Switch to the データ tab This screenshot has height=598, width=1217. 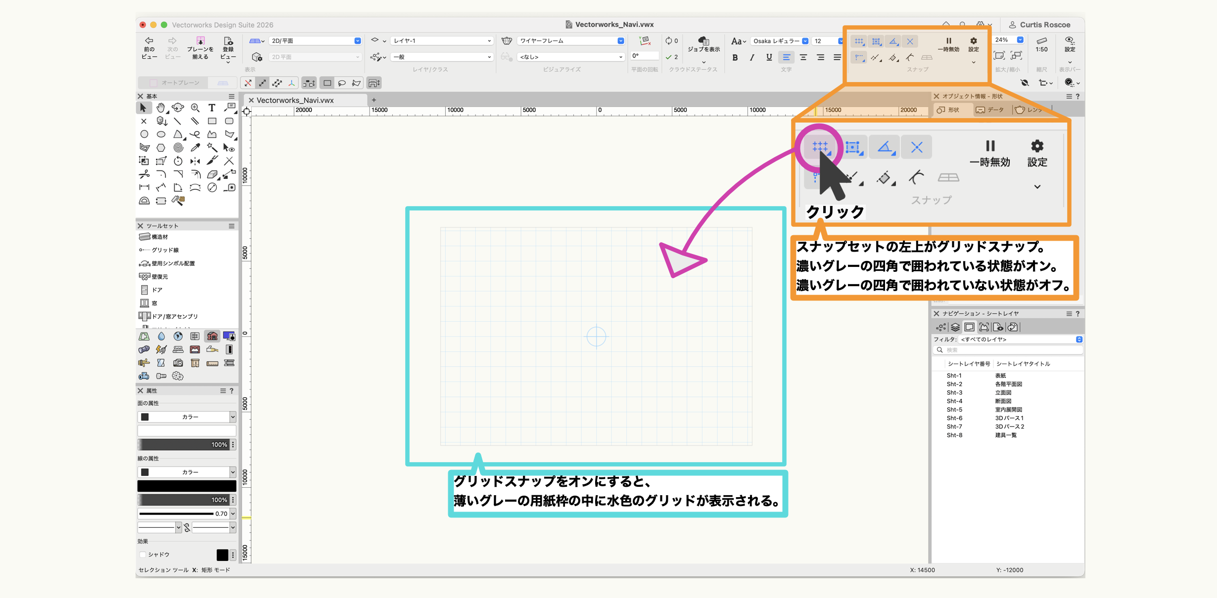[990, 110]
